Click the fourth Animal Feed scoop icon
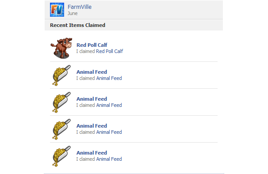Screen dimensions: 268x174 61,156
